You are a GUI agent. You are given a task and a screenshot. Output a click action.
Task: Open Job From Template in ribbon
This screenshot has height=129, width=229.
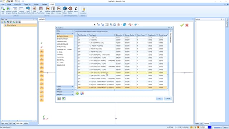tap(9, 10)
